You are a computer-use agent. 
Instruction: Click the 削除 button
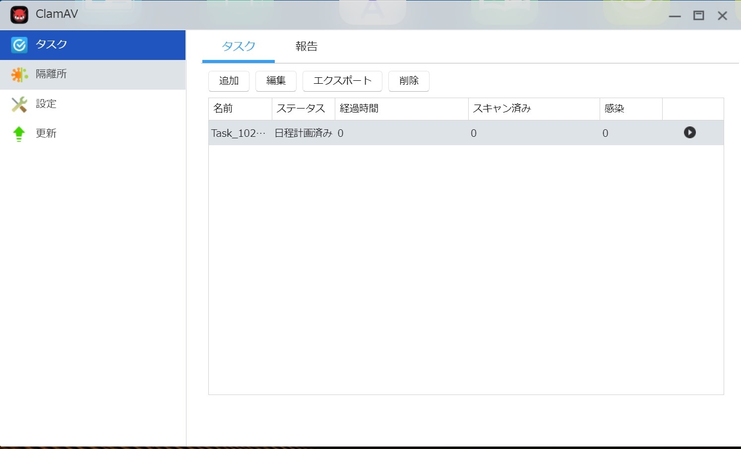coord(409,81)
